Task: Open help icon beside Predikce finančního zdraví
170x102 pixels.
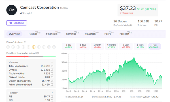Action: pyautogui.click(x=37, y=53)
